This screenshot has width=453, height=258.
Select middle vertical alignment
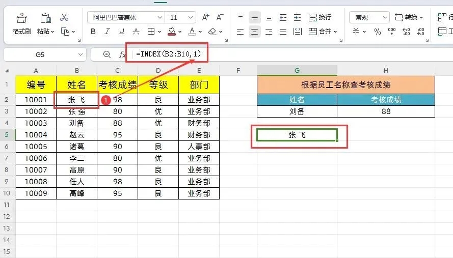tap(254, 18)
